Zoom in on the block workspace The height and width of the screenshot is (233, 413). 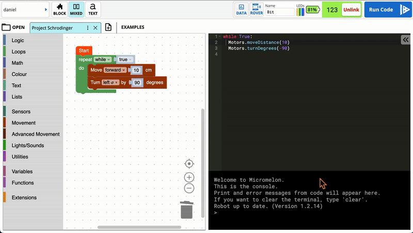pyautogui.click(x=189, y=177)
